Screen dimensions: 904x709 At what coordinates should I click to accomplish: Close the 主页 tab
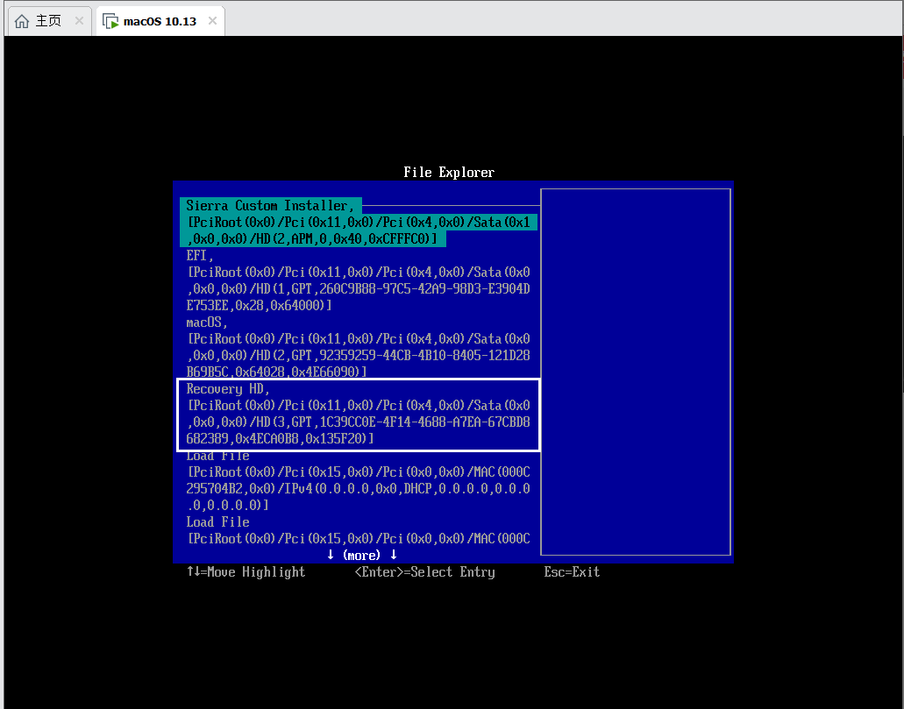pyautogui.click(x=79, y=21)
